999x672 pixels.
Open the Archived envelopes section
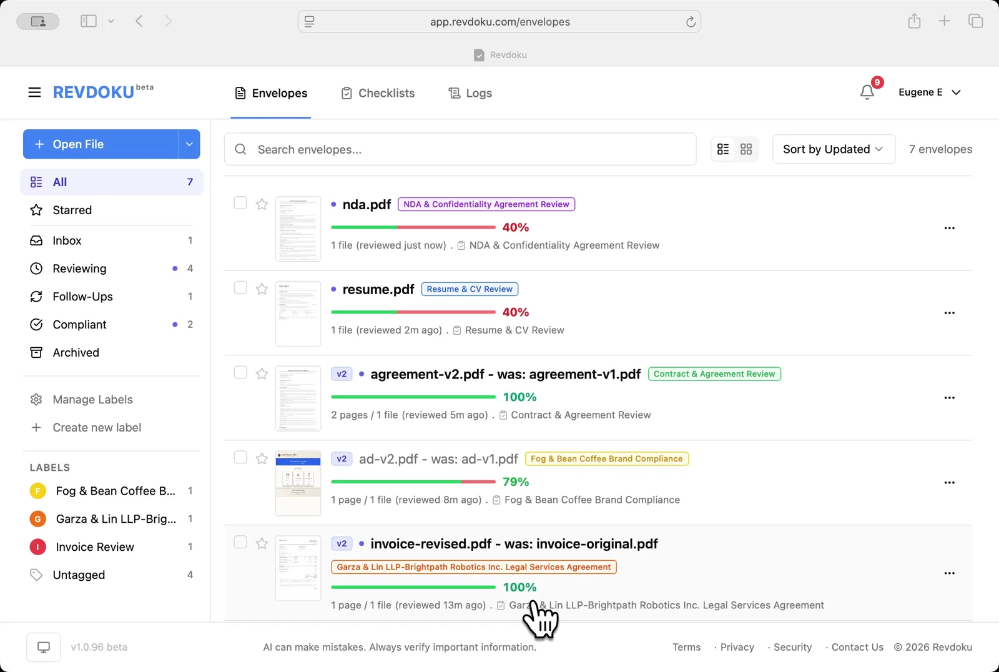click(x=75, y=352)
